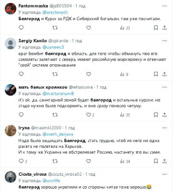Viewport: 174px width, 192px height.
Task: Open Cicuta_virosa's profile avatar
Action: 11,177
